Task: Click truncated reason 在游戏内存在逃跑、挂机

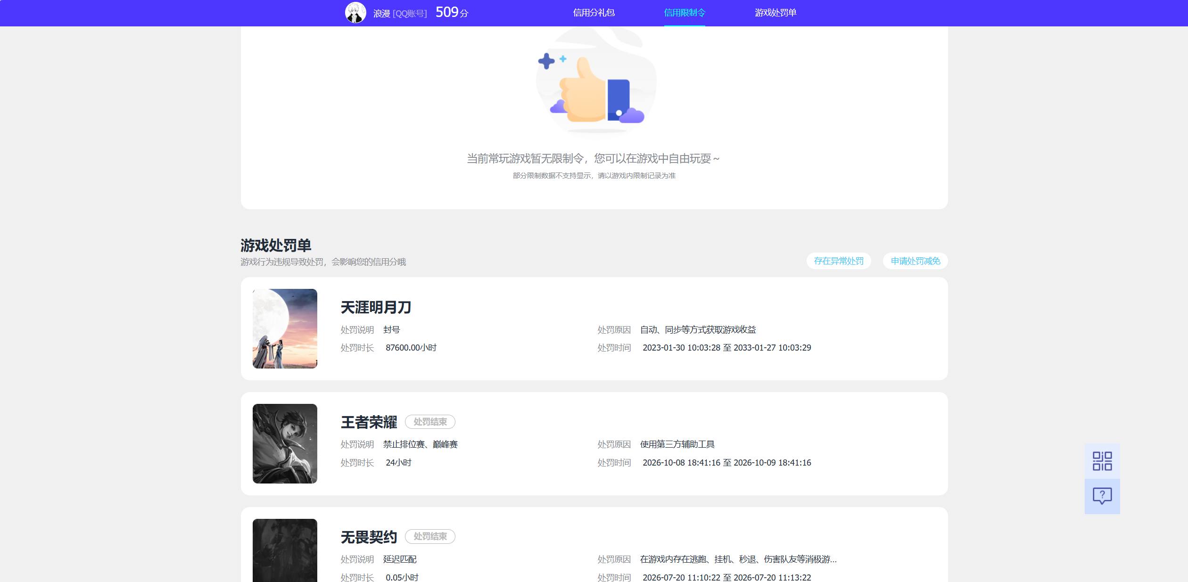Action: pyautogui.click(x=738, y=559)
